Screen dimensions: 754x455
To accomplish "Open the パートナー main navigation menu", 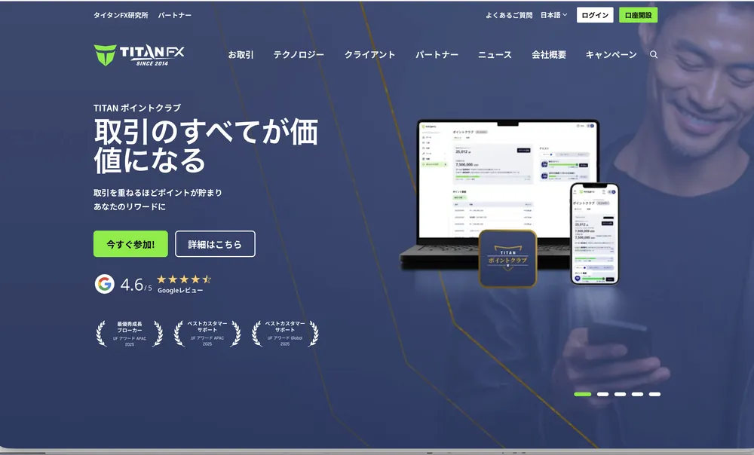I will 437,55.
